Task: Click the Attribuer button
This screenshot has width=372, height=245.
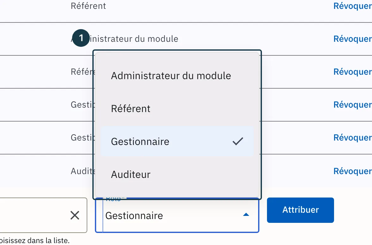Action: click(x=301, y=210)
